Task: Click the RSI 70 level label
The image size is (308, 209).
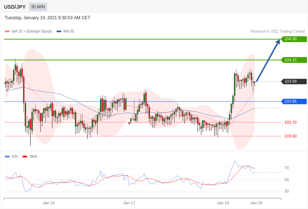Action: (287, 168)
